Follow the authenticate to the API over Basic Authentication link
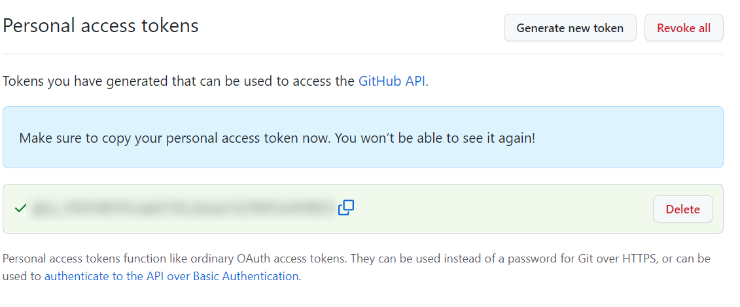 [x=171, y=276]
